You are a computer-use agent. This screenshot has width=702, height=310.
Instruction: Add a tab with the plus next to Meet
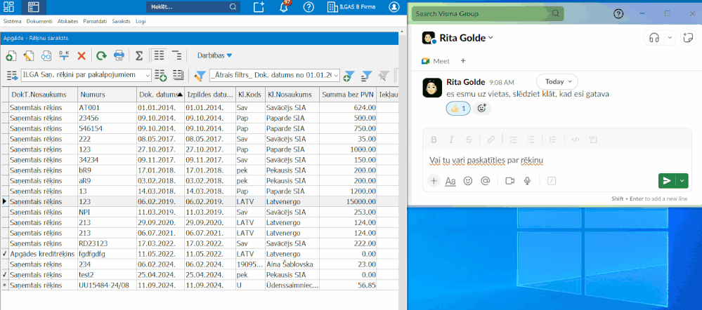[x=463, y=61]
